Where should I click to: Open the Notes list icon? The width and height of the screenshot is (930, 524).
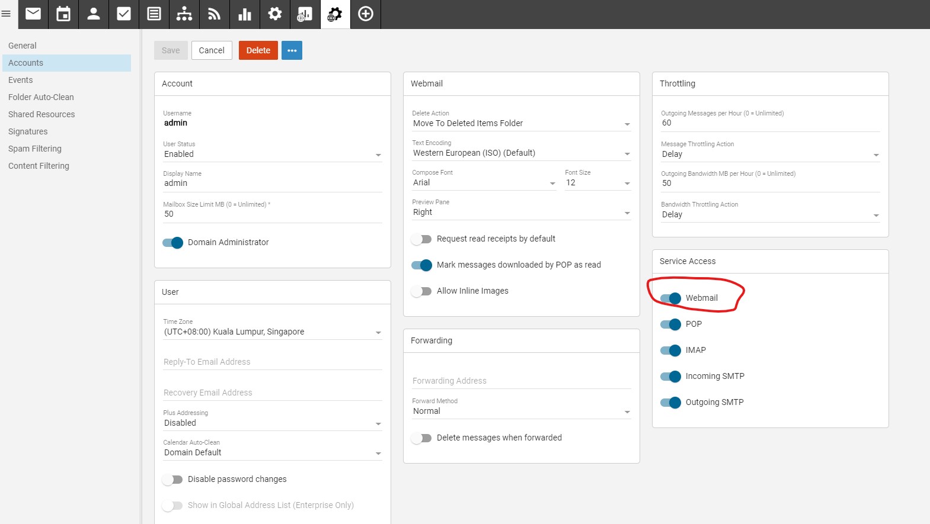click(x=154, y=14)
